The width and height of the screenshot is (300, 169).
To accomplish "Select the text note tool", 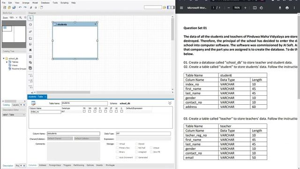I will point(30,44).
